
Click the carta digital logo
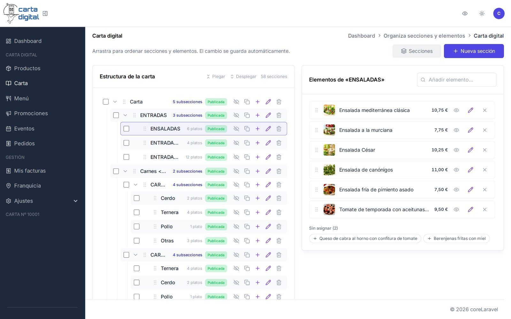click(21, 13)
